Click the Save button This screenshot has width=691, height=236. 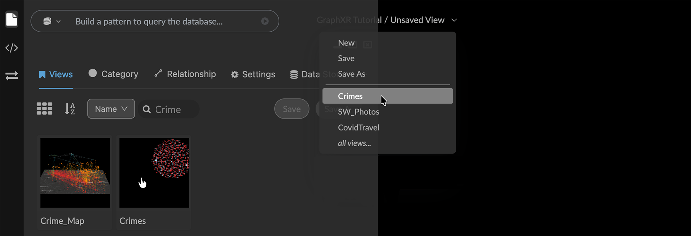[x=292, y=108]
